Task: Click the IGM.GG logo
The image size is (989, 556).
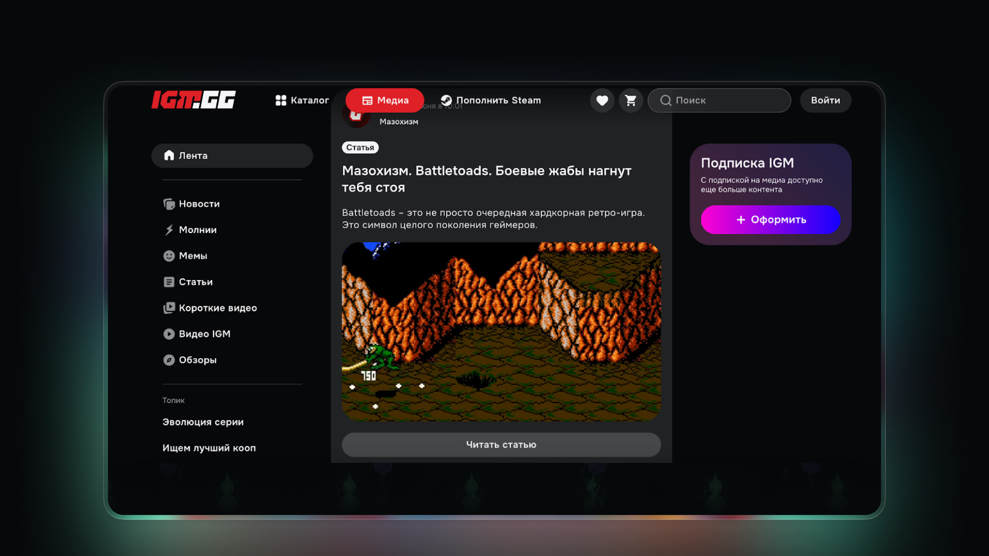Action: tap(194, 100)
